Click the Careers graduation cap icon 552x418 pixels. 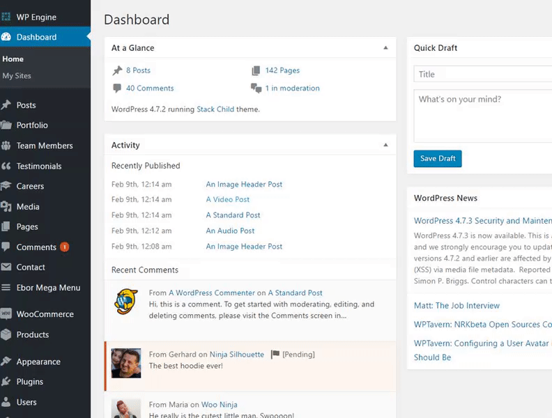pos(6,186)
